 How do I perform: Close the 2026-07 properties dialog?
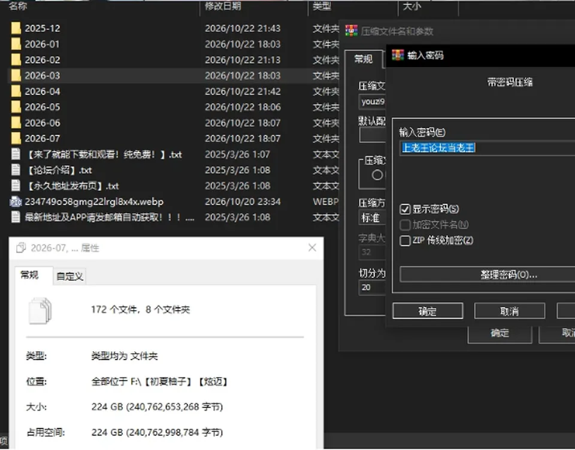click(x=313, y=248)
